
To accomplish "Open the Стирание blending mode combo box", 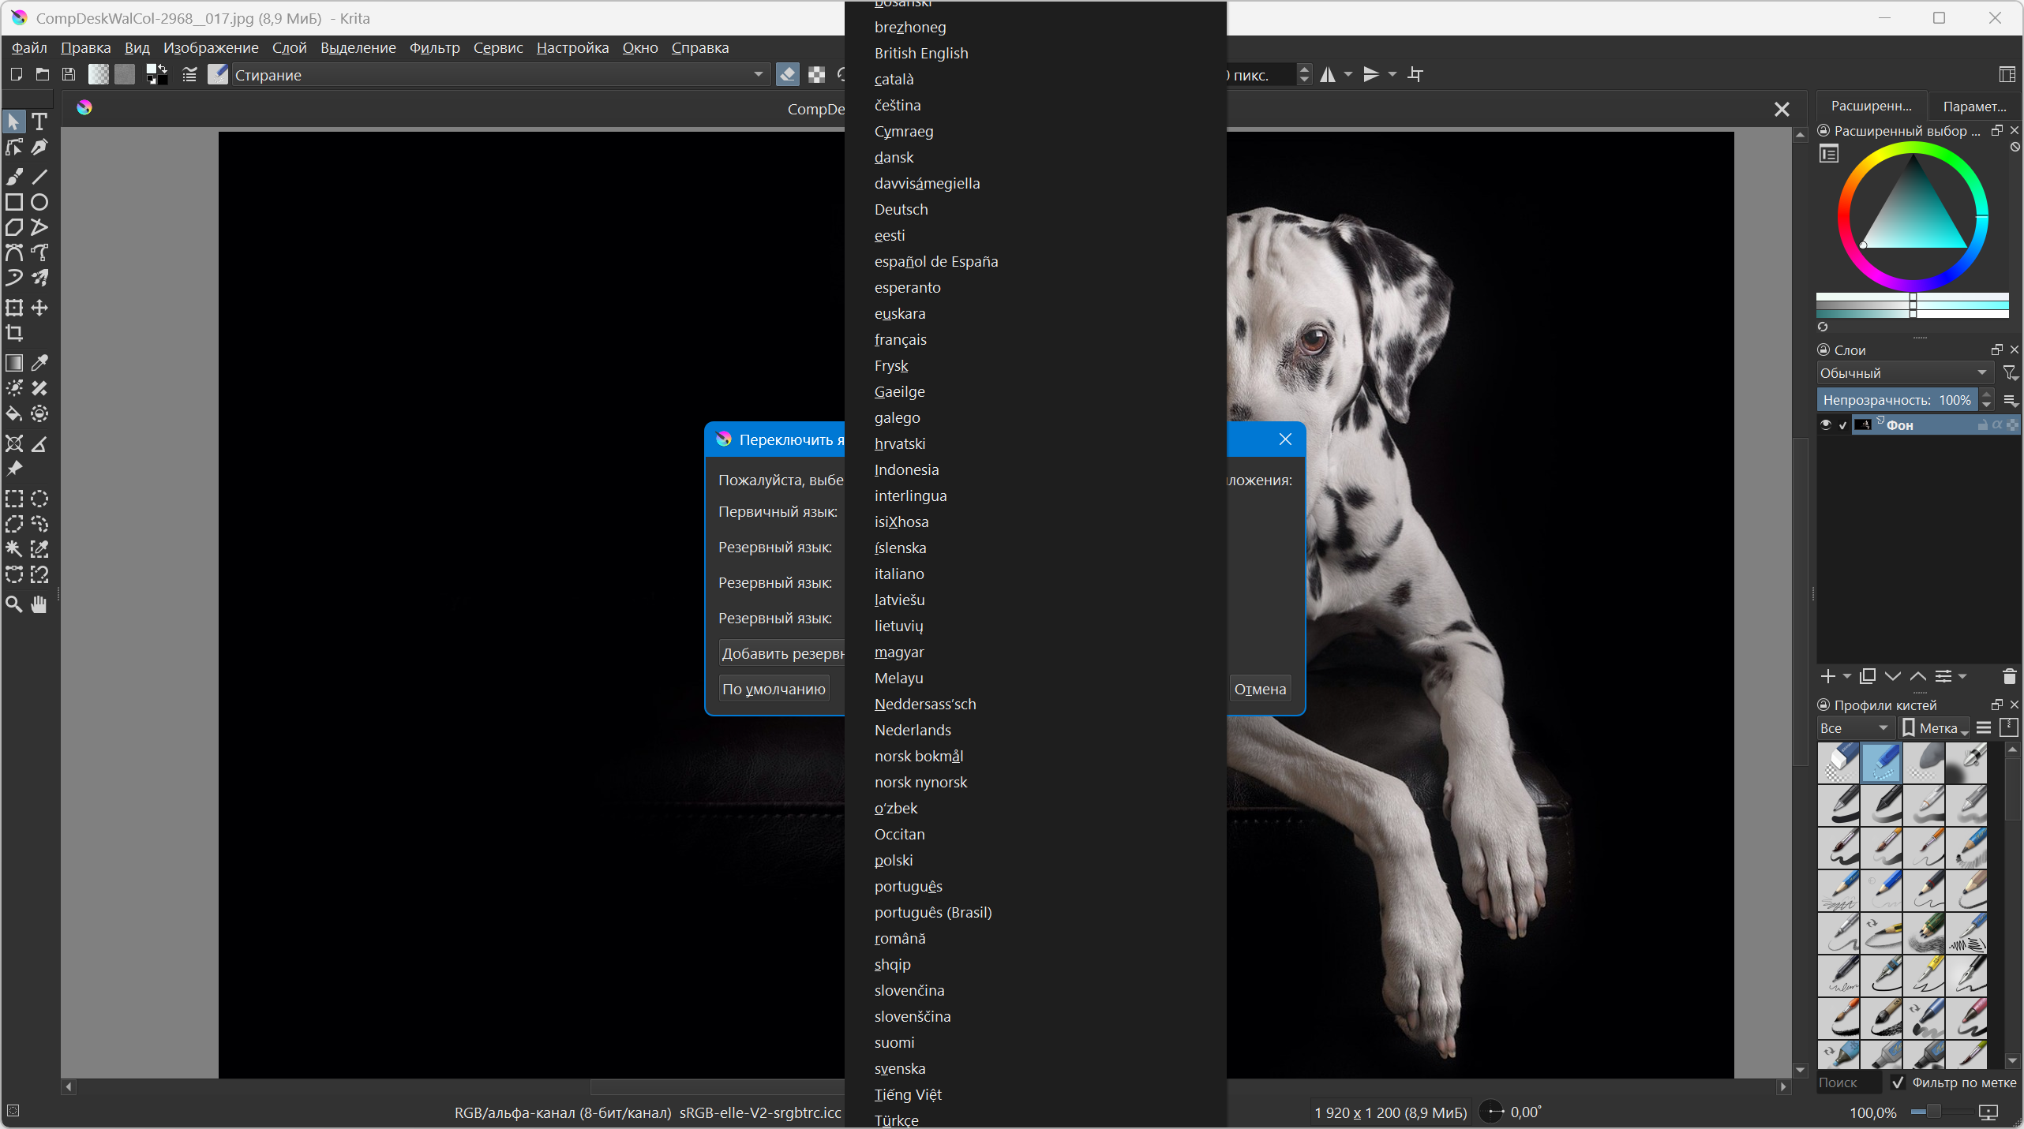I will [499, 75].
